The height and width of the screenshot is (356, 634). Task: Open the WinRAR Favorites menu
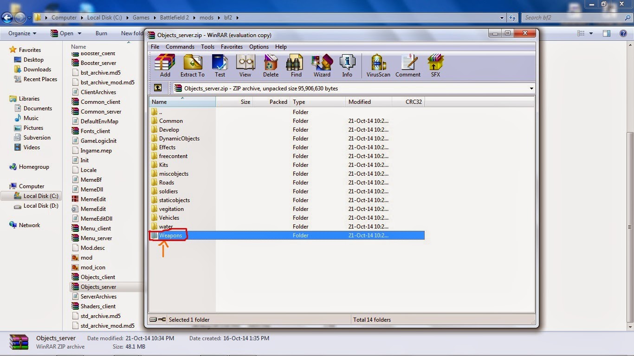[232, 47]
